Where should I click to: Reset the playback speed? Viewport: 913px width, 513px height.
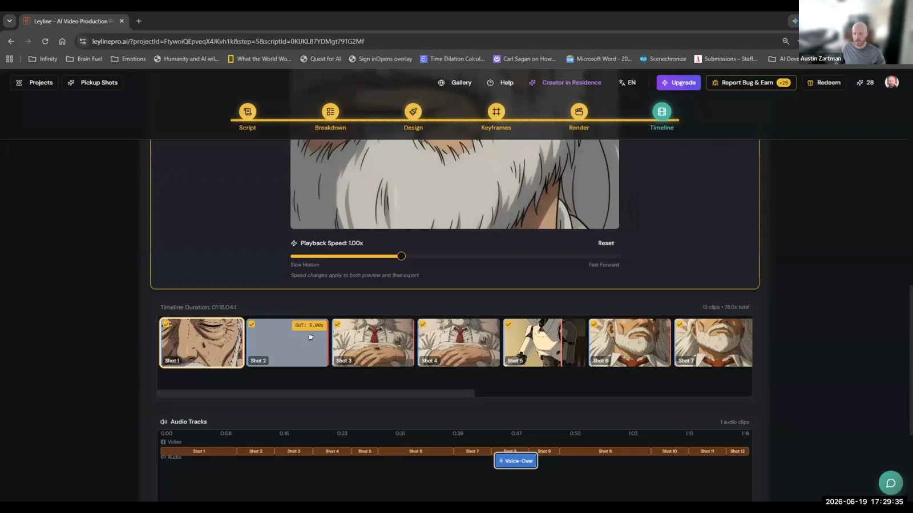click(x=606, y=243)
